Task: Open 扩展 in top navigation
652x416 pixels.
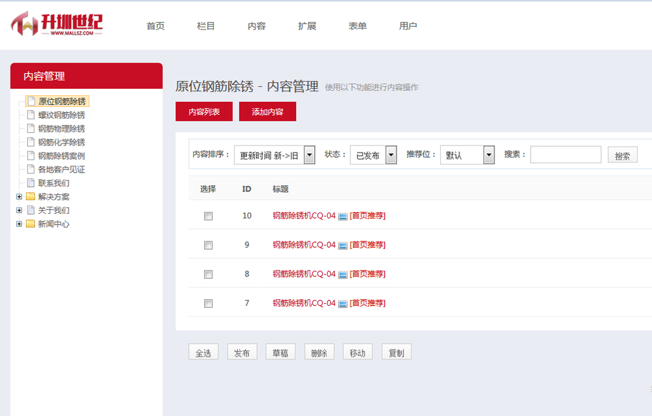Action: click(x=307, y=26)
